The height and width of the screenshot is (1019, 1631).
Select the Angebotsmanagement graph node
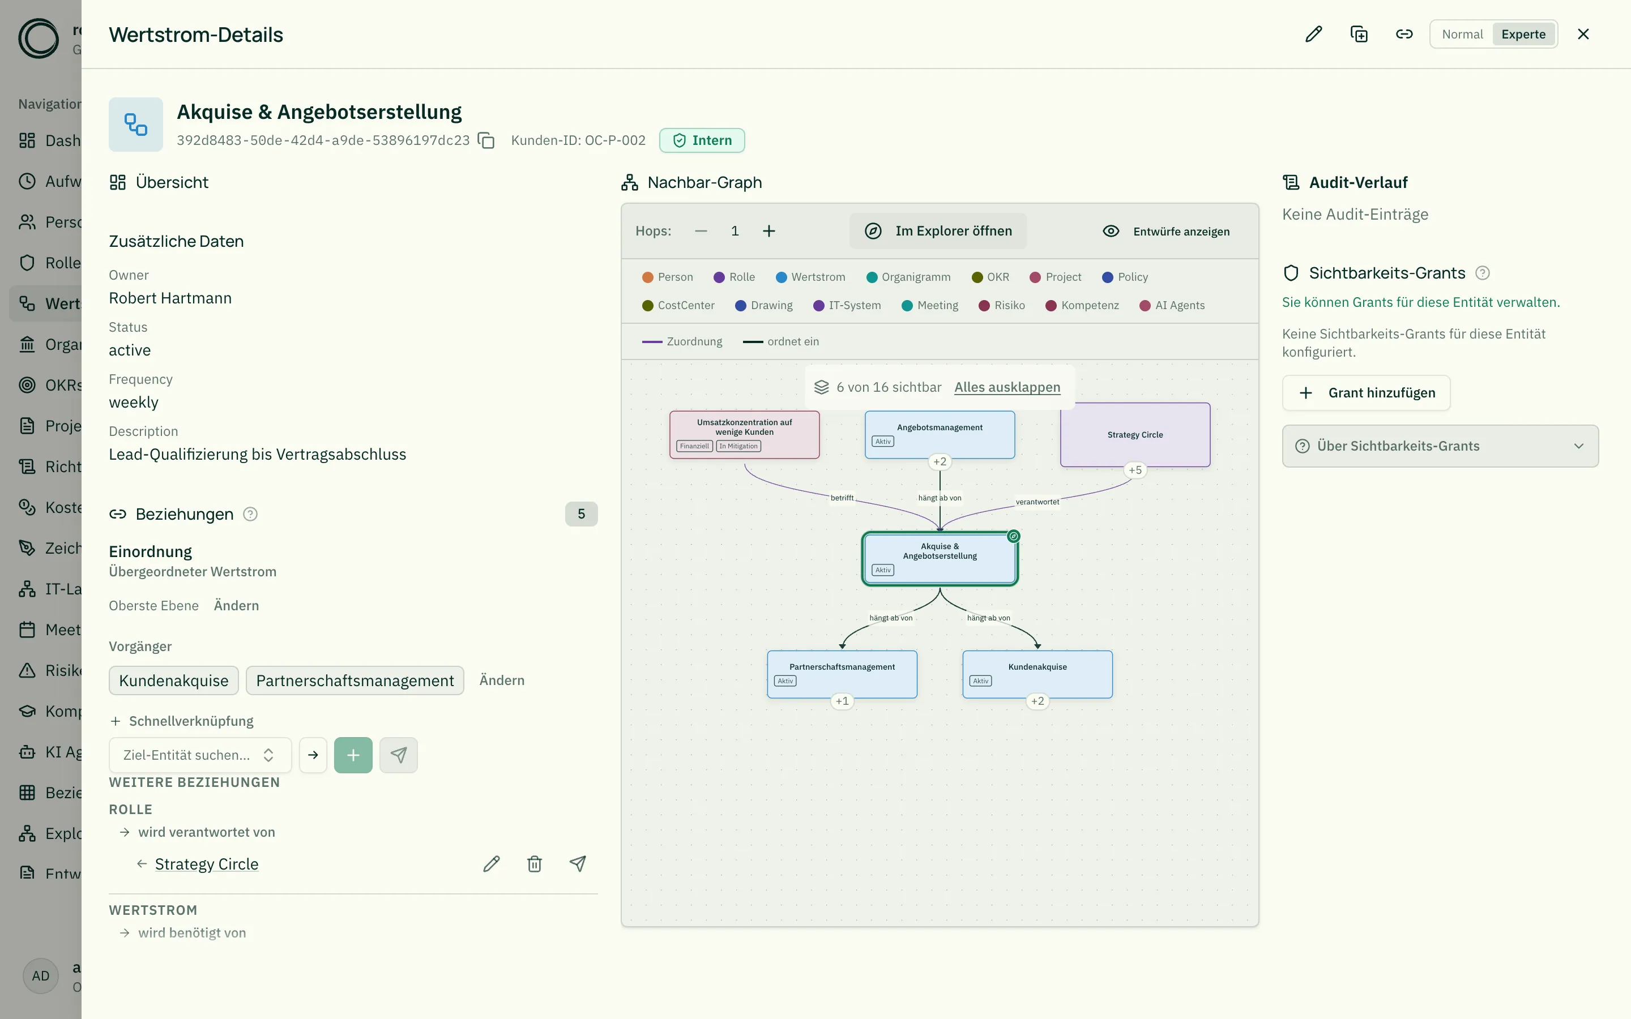(x=940, y=435)
